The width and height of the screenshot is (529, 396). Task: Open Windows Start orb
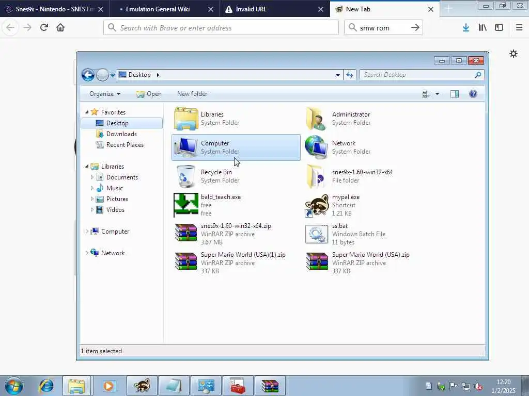click(14, 386)
